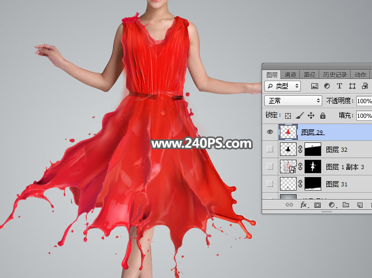Click the 图层 1 副本 3 layer name
The height and width of the screenshot is (278, 372).
[x=345, y=167]
